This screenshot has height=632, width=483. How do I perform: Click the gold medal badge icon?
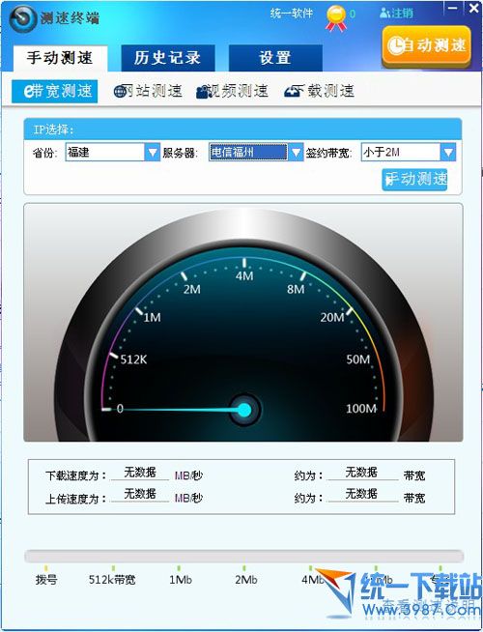[x=336, y=19]
